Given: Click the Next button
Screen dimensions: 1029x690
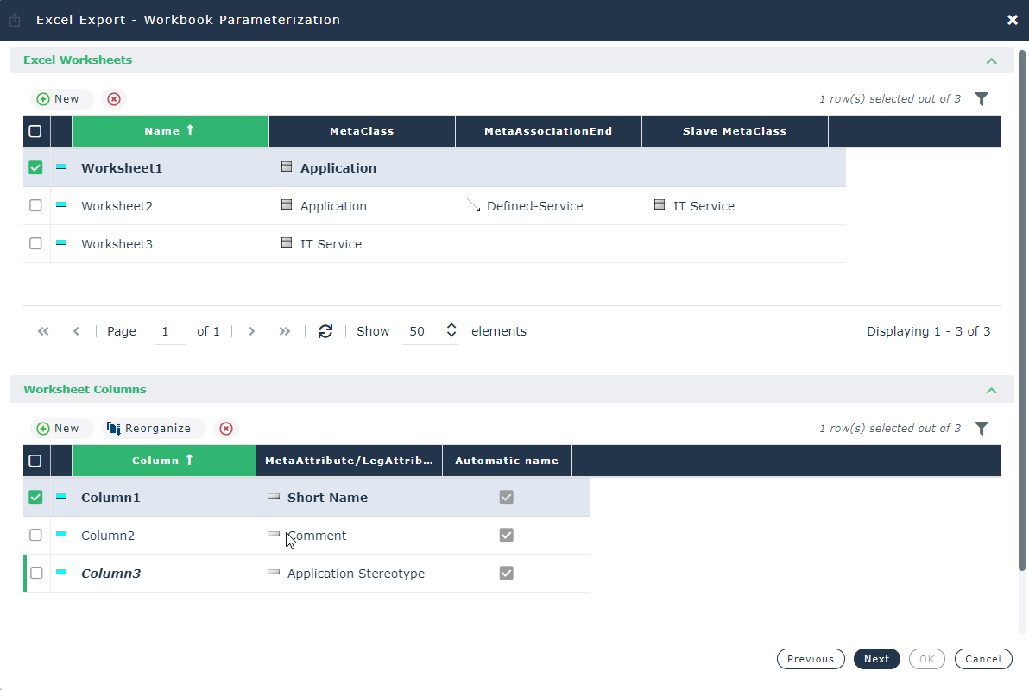Looking at the screenshot, I should coord(876,659).
